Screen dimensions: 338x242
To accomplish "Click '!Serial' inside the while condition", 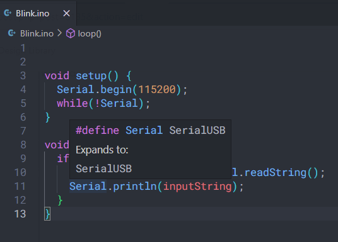I will coord(116,103).
